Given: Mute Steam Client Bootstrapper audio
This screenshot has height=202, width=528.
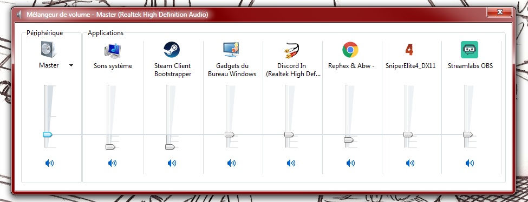Looking at the screenshot, I should (172, 163).
